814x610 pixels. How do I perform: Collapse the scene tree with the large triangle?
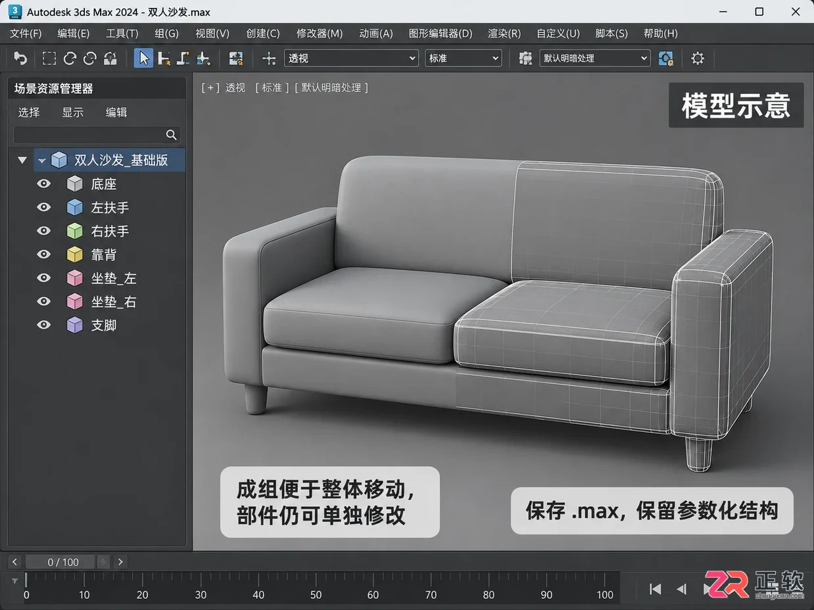[22, 160]
